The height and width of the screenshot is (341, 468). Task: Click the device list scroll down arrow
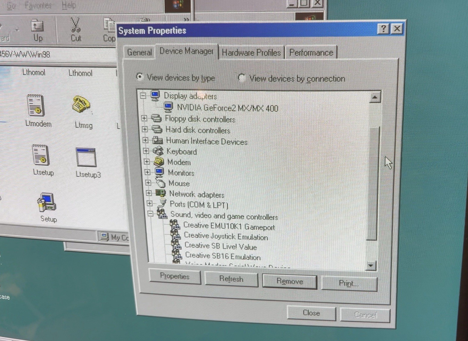[x=371, y=265]
